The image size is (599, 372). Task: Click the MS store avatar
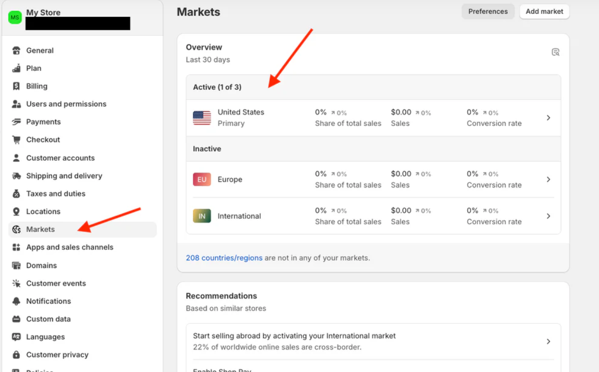[15, 17]
